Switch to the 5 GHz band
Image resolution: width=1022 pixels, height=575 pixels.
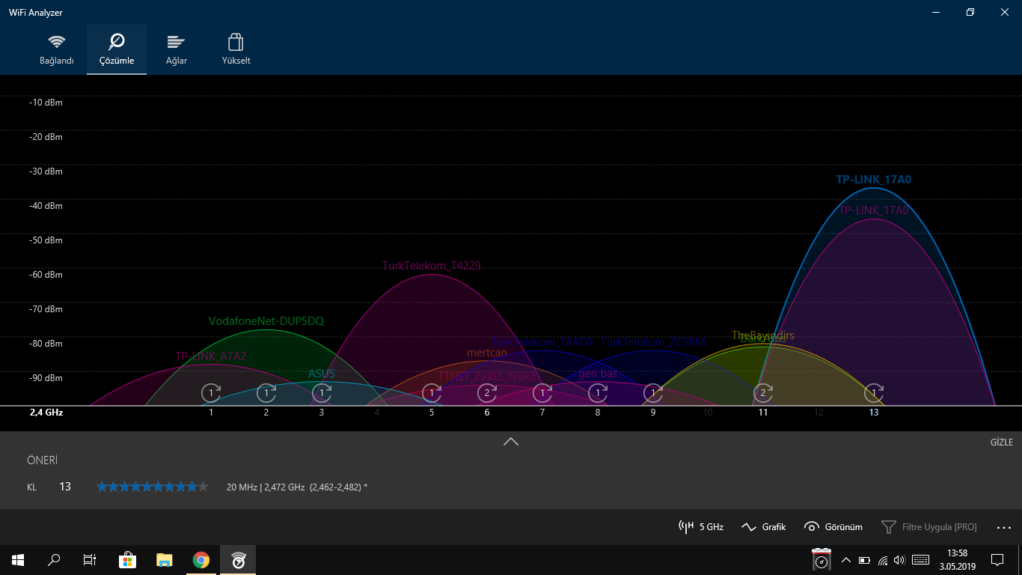[x=701, y=527]
